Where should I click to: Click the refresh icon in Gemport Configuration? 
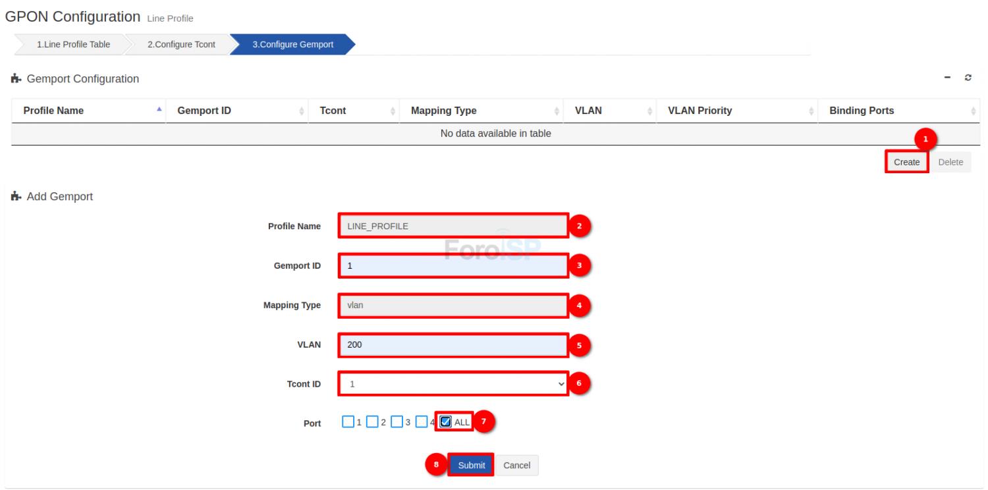tap(968, 78)
